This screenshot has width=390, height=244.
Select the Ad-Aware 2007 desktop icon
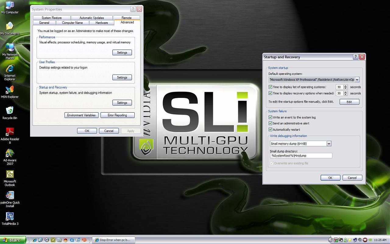pos(10,153)
